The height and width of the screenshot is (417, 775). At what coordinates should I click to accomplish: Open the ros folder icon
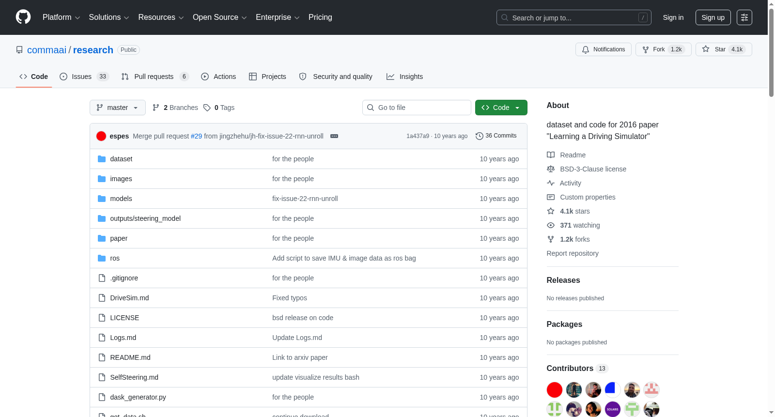[102, 258]
